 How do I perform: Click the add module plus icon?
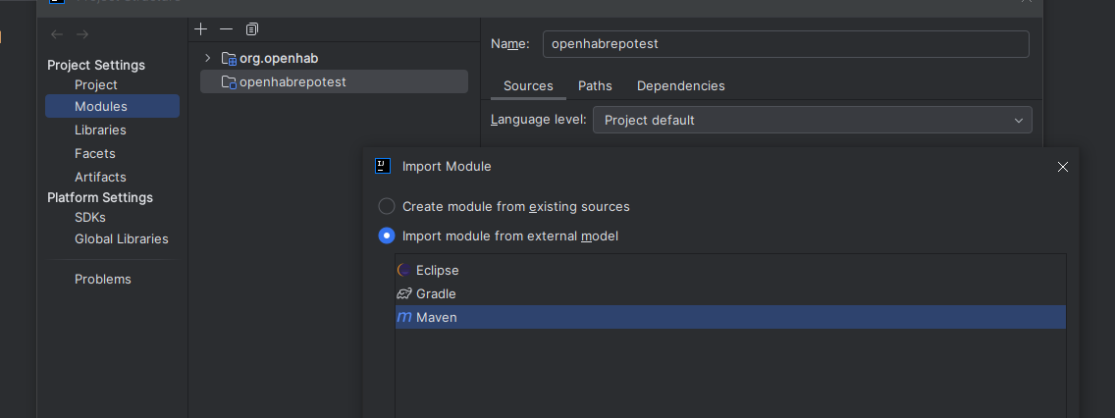click(201, 29)
